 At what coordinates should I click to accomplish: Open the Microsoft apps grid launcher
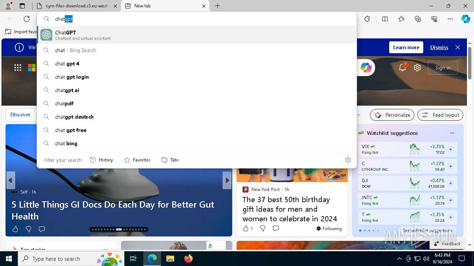17,68
